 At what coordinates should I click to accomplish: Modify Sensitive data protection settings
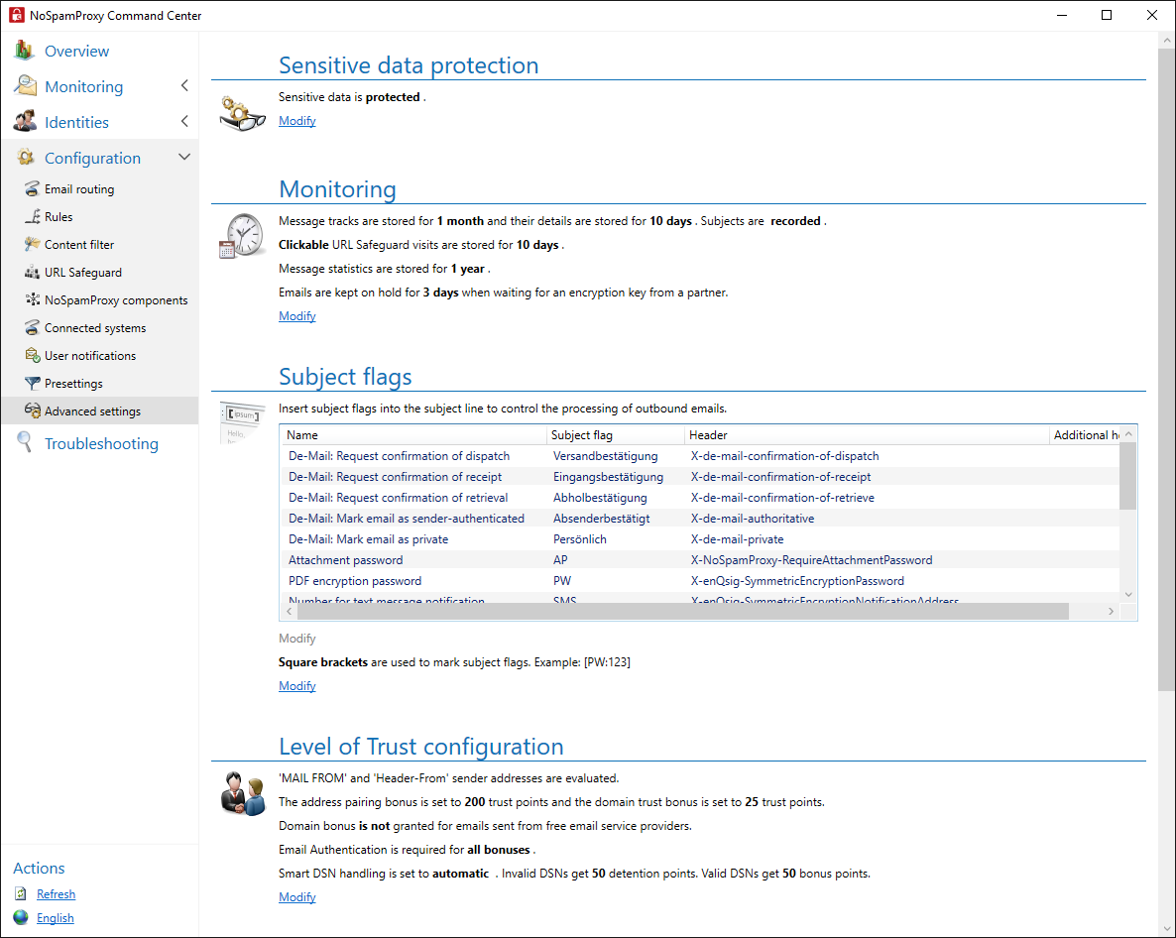pyautogui.click(x=297, y=121)
